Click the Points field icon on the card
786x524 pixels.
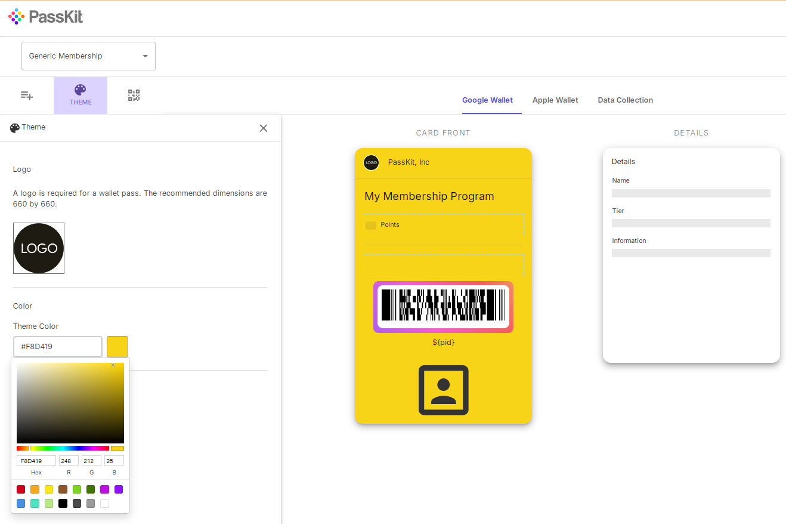(371, 225)
